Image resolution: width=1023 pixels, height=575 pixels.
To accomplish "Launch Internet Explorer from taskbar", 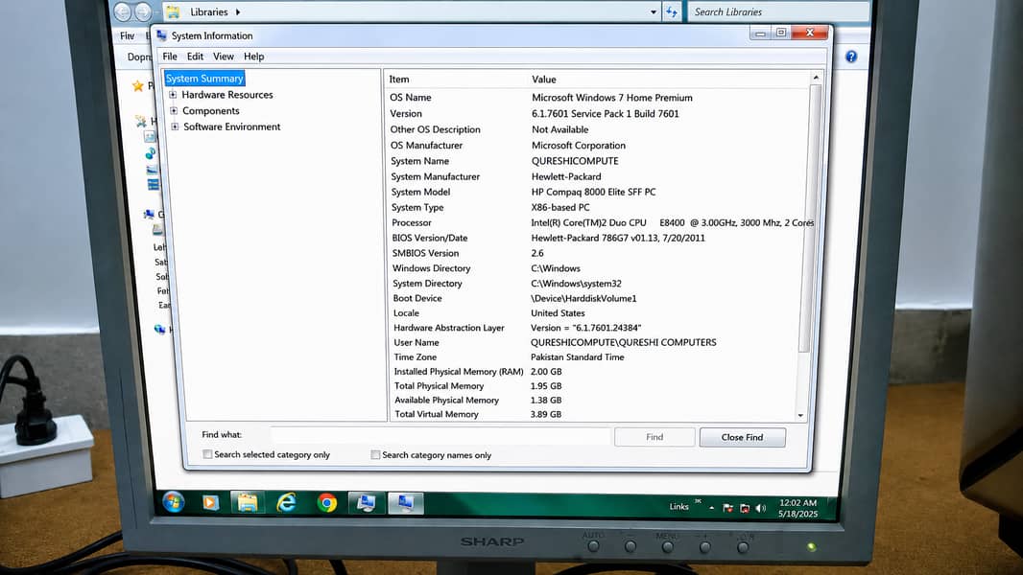I will coord(286,503).
